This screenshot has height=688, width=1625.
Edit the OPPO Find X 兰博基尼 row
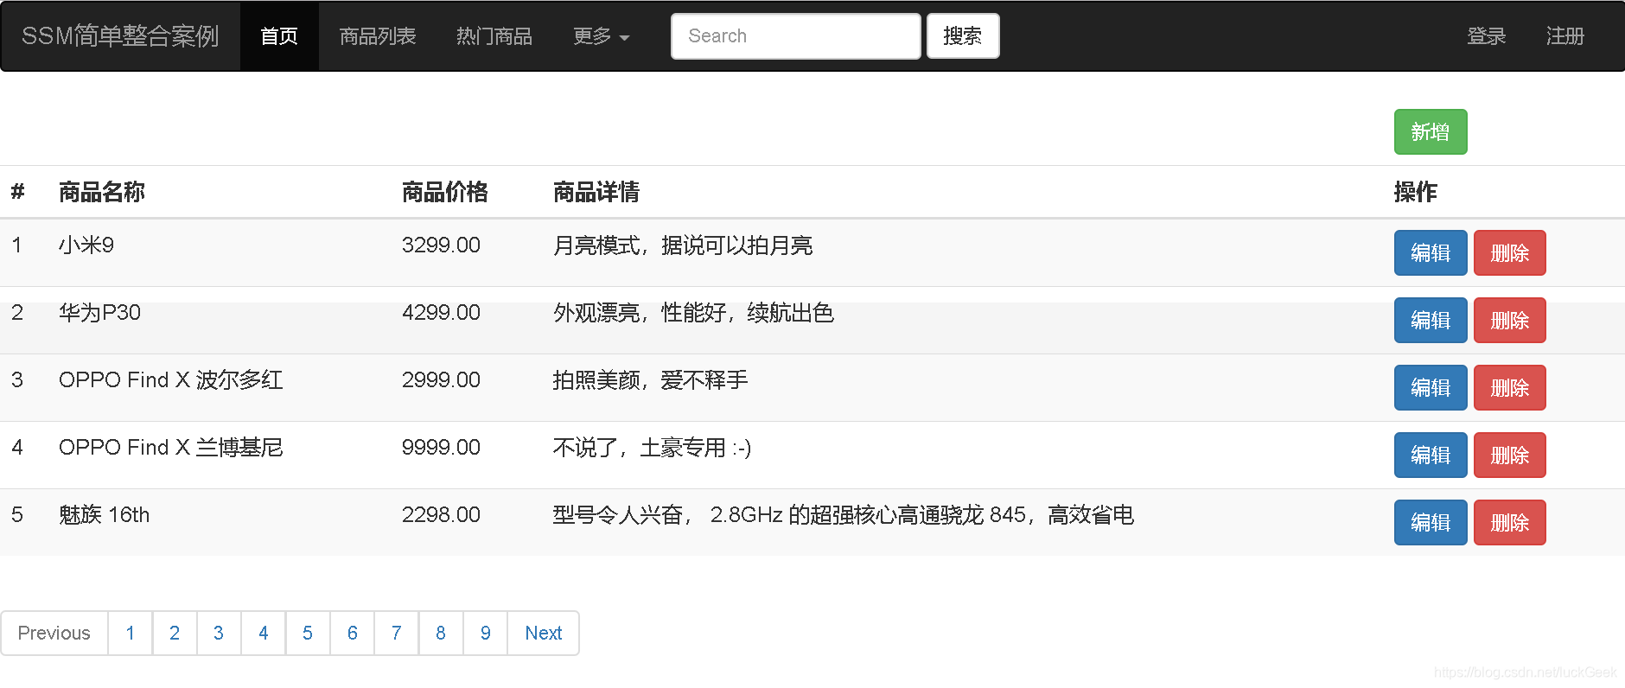pos(1431,455)
